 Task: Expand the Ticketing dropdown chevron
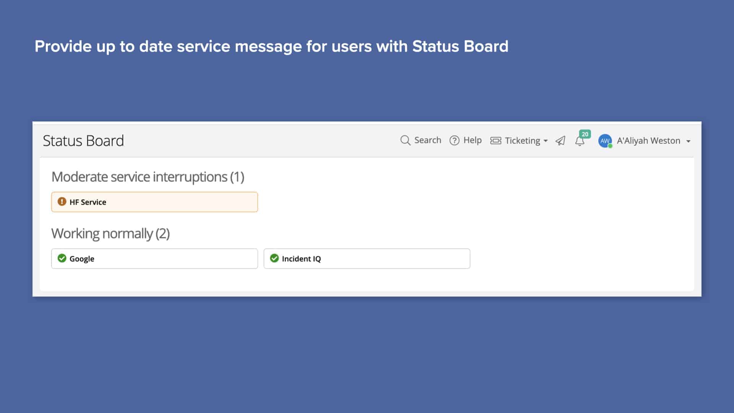tap(546, 141)
